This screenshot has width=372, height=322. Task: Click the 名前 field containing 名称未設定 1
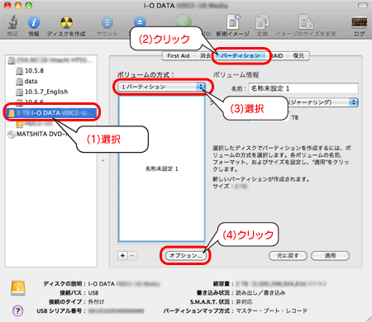click(303, 88)
